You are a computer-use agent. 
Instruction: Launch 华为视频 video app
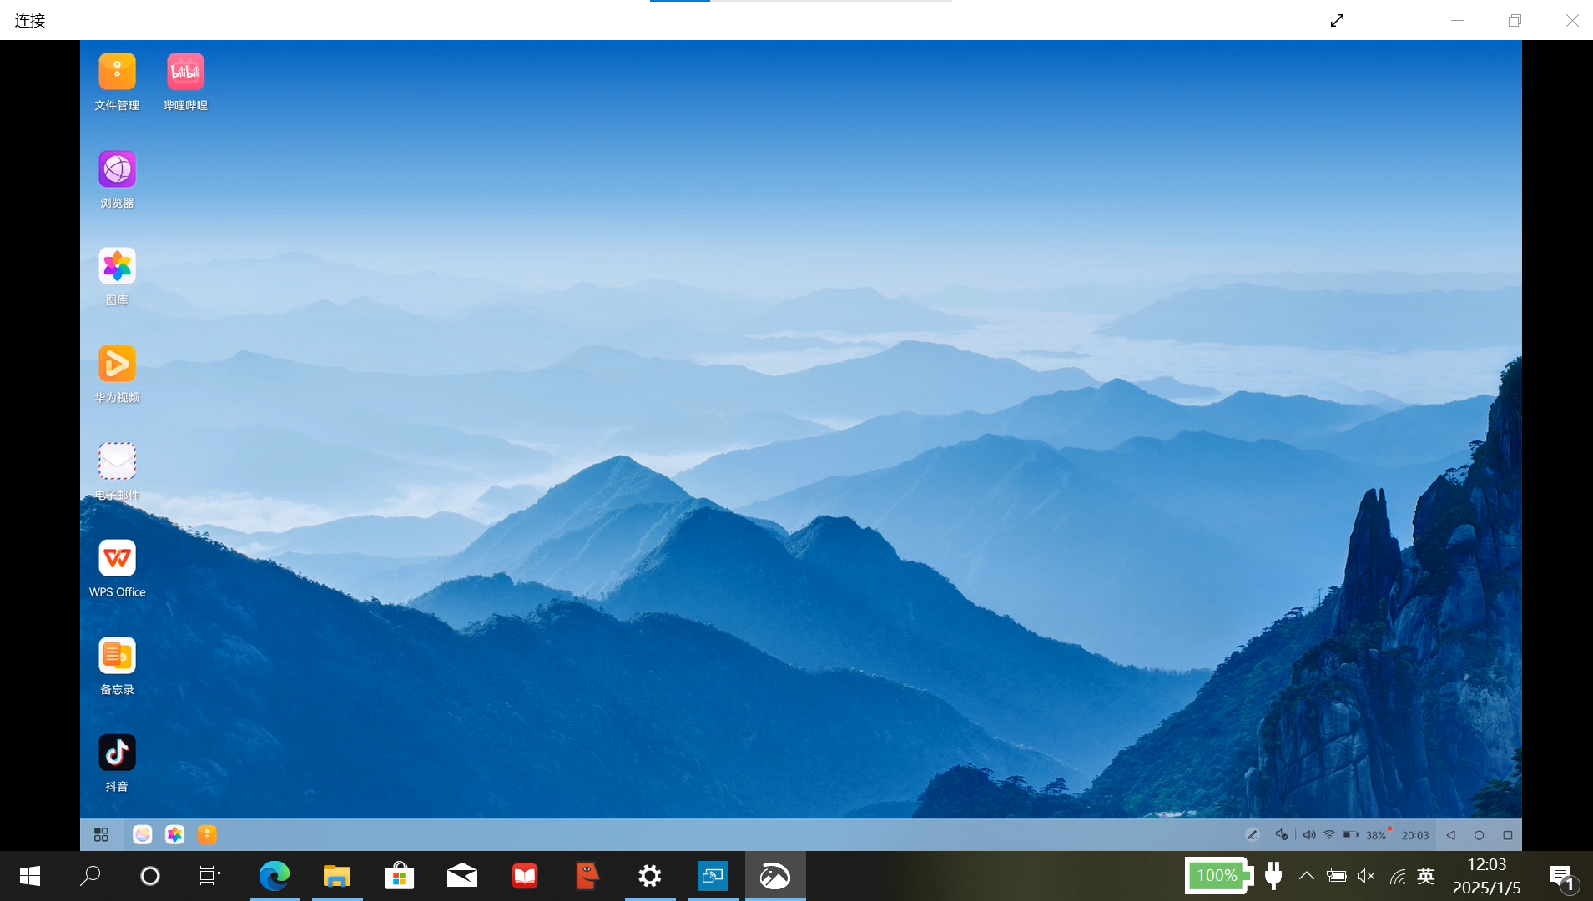117,364
